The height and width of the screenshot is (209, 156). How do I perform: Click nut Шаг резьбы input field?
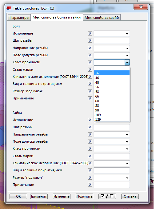(112, 127)
